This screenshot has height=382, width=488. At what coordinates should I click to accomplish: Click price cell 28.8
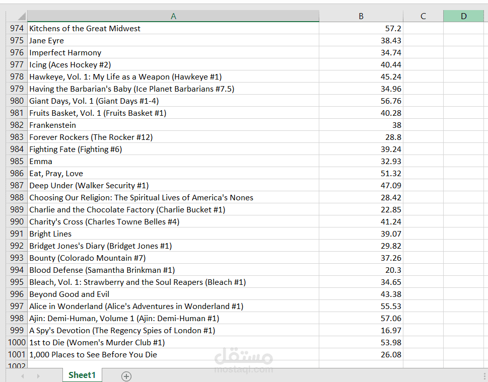coord(361,137)
